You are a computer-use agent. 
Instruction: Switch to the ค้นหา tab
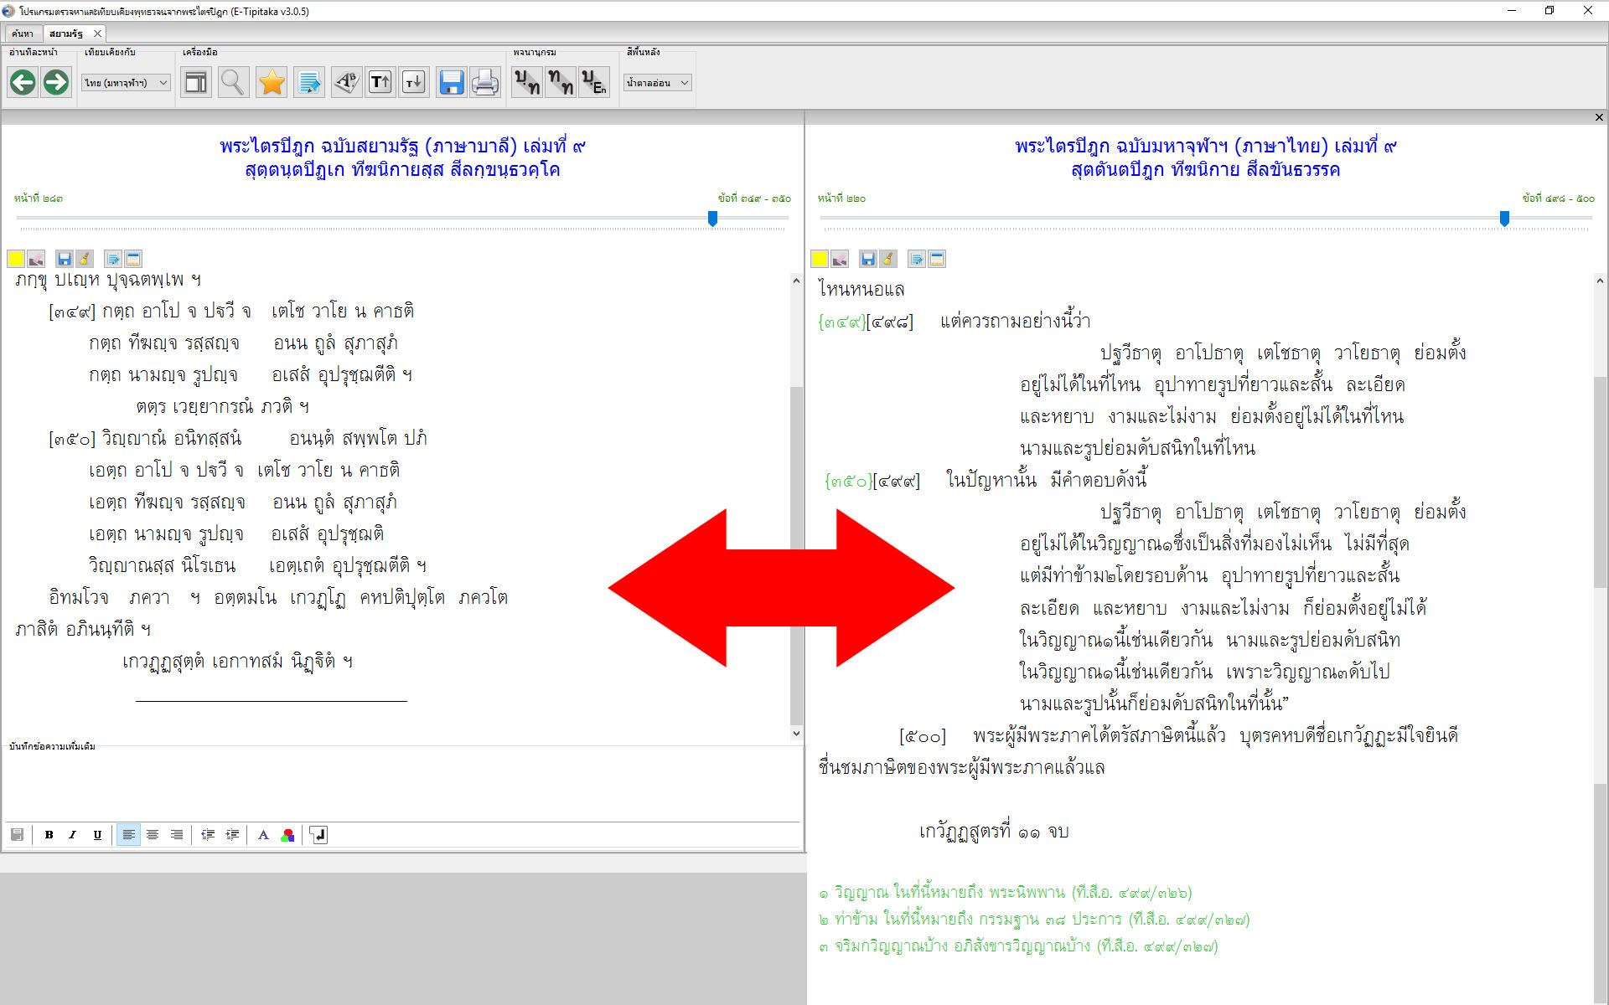23,33
